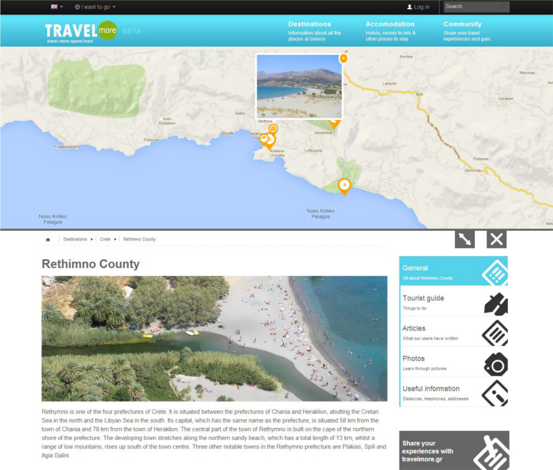Open the 'I want to go' dropdown

(95, 7)
